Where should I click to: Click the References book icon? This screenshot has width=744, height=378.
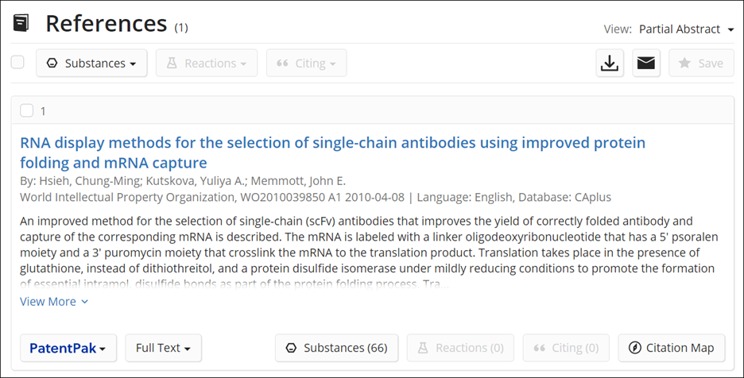(21, 23)
